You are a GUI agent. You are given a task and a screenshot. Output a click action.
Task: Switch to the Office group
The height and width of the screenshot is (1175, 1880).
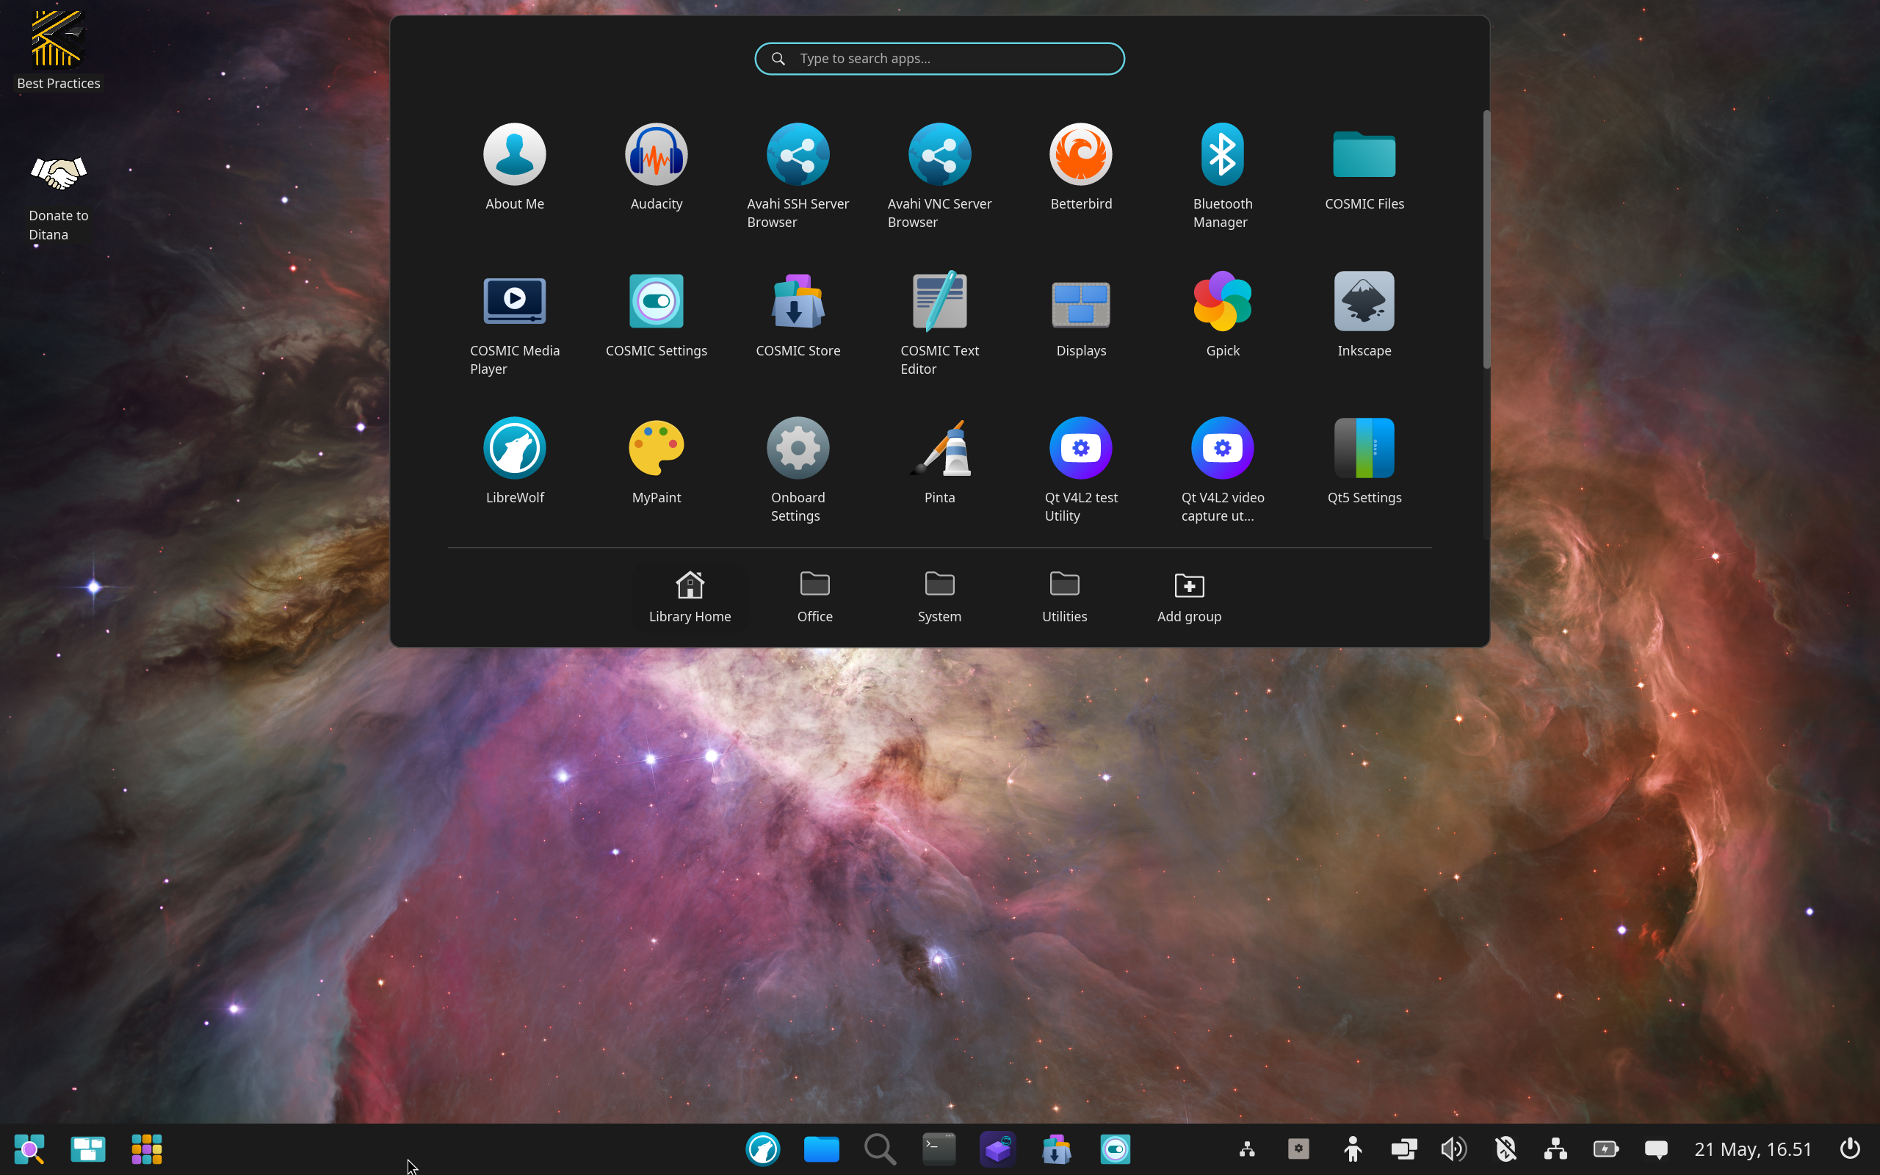pos(814,597)
